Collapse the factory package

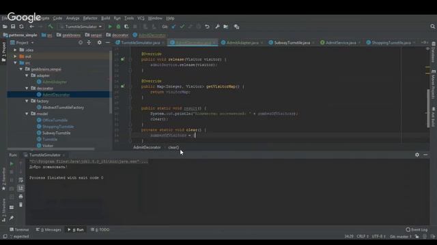[x=27, y=101]
